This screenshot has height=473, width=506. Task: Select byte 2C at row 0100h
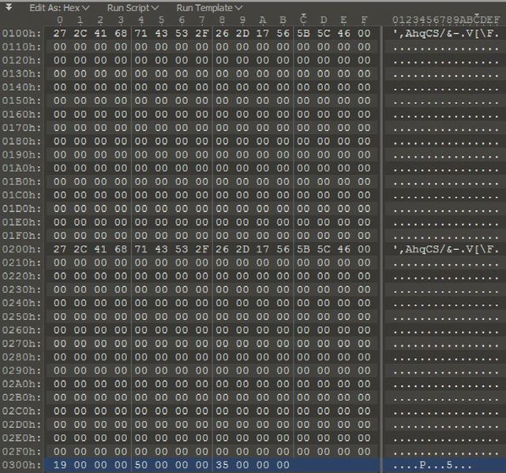click(x=80, y=33)
